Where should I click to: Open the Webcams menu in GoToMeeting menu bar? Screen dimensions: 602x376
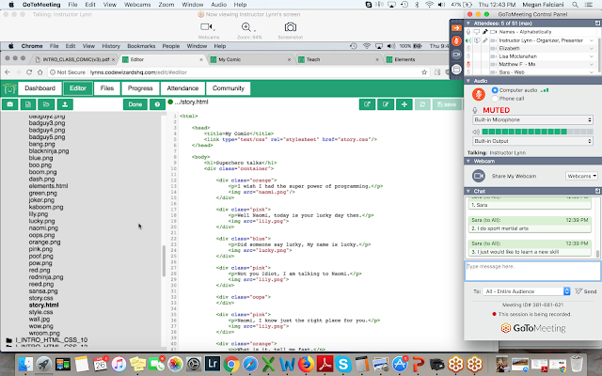(137, 5)
